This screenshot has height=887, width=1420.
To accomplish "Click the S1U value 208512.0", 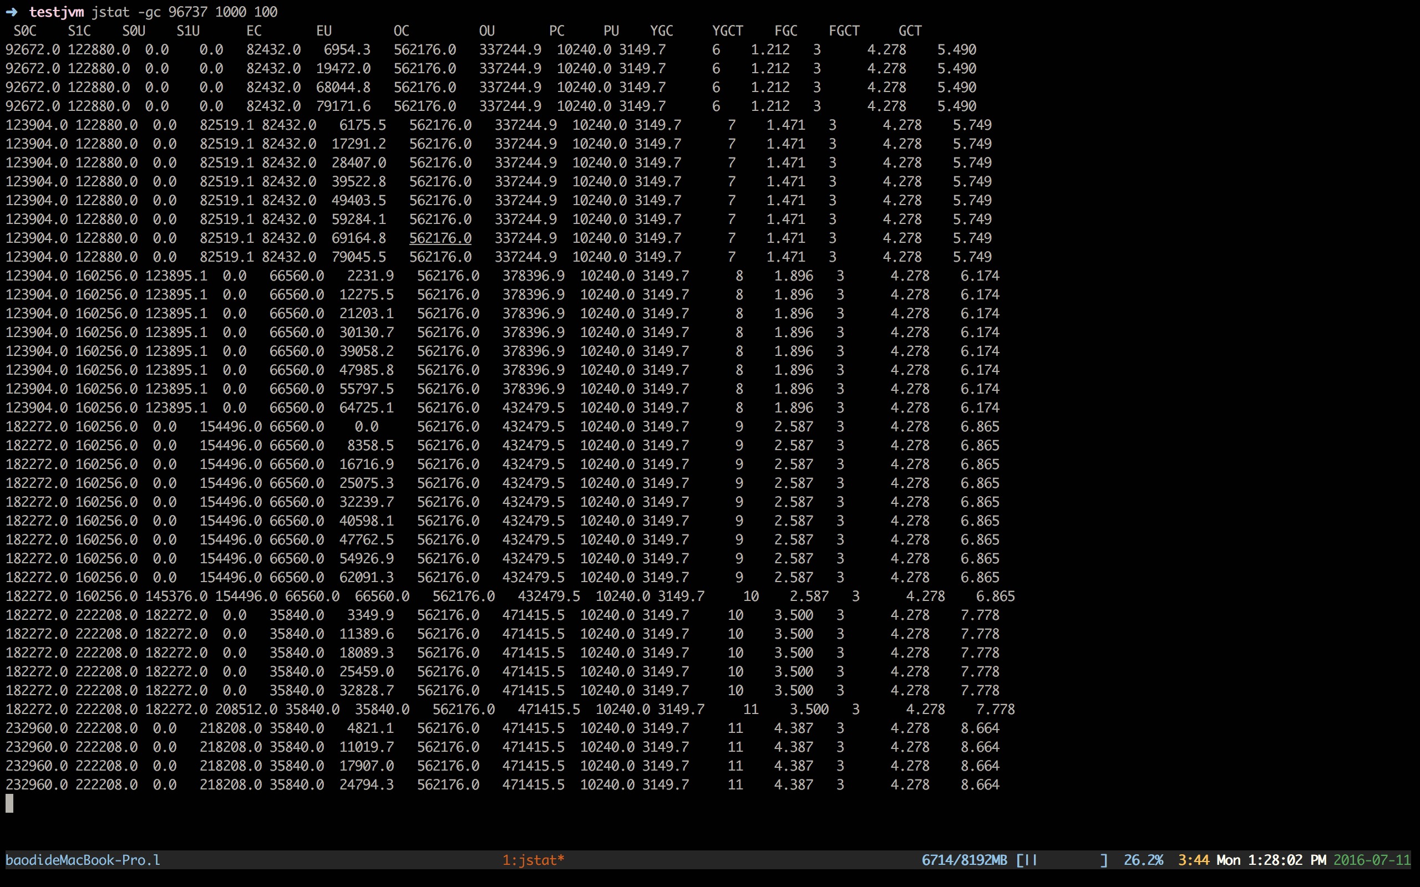I will tap(246, 709).
